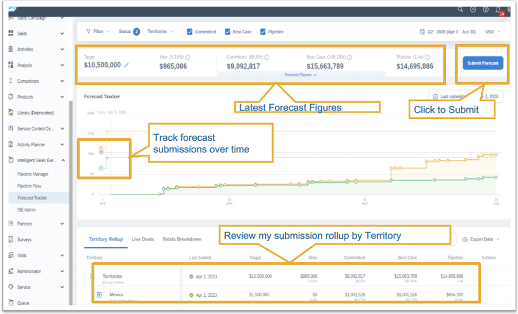This screenshot has height=314, width=518.
Task: Click the Partners sidebar icon
Action: [x=10, y=223]
